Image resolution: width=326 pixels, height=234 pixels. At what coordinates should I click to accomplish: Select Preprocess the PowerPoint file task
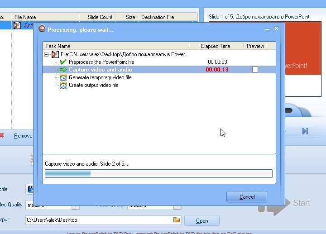[x=101, y=62]
